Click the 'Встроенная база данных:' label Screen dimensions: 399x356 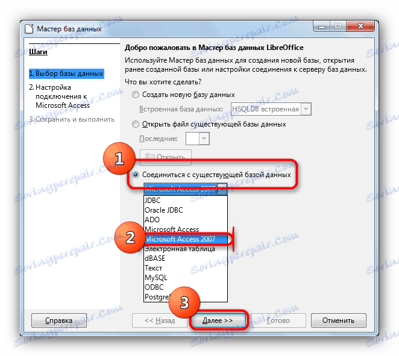pos(181,109)
